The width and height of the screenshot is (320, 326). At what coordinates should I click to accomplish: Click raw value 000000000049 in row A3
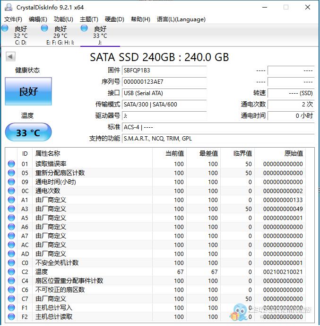[x=283, y=209]
